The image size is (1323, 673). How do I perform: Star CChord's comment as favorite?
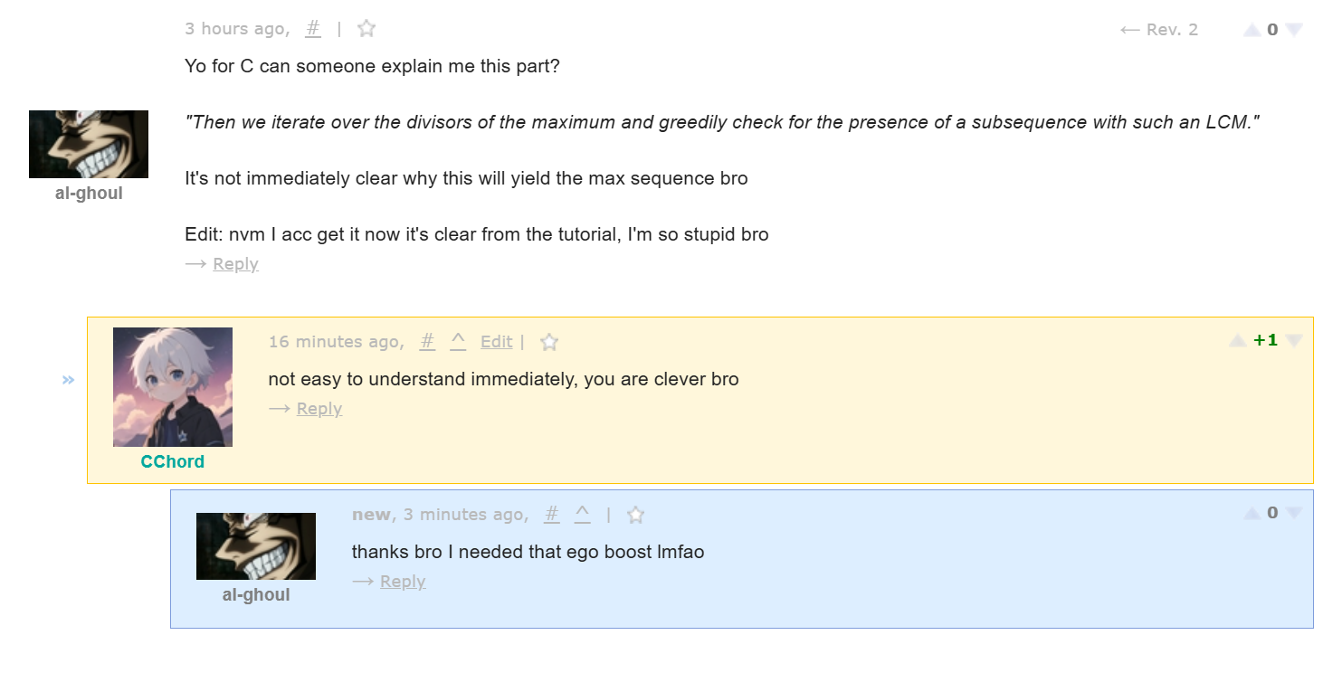tap(549, 342)
